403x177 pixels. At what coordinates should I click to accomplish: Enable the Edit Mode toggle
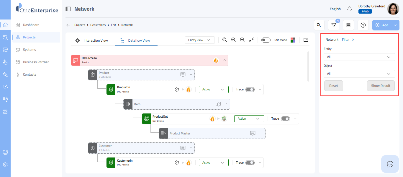point(266,40)
